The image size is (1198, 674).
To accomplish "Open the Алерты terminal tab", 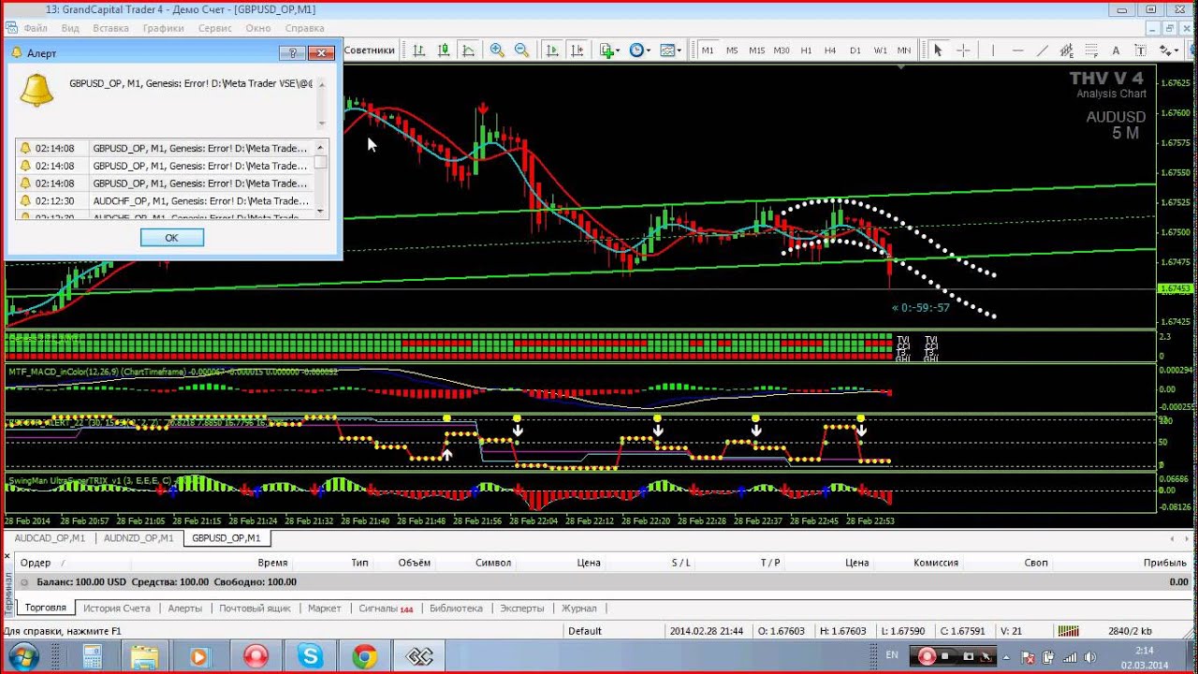I will pos(184,608).
